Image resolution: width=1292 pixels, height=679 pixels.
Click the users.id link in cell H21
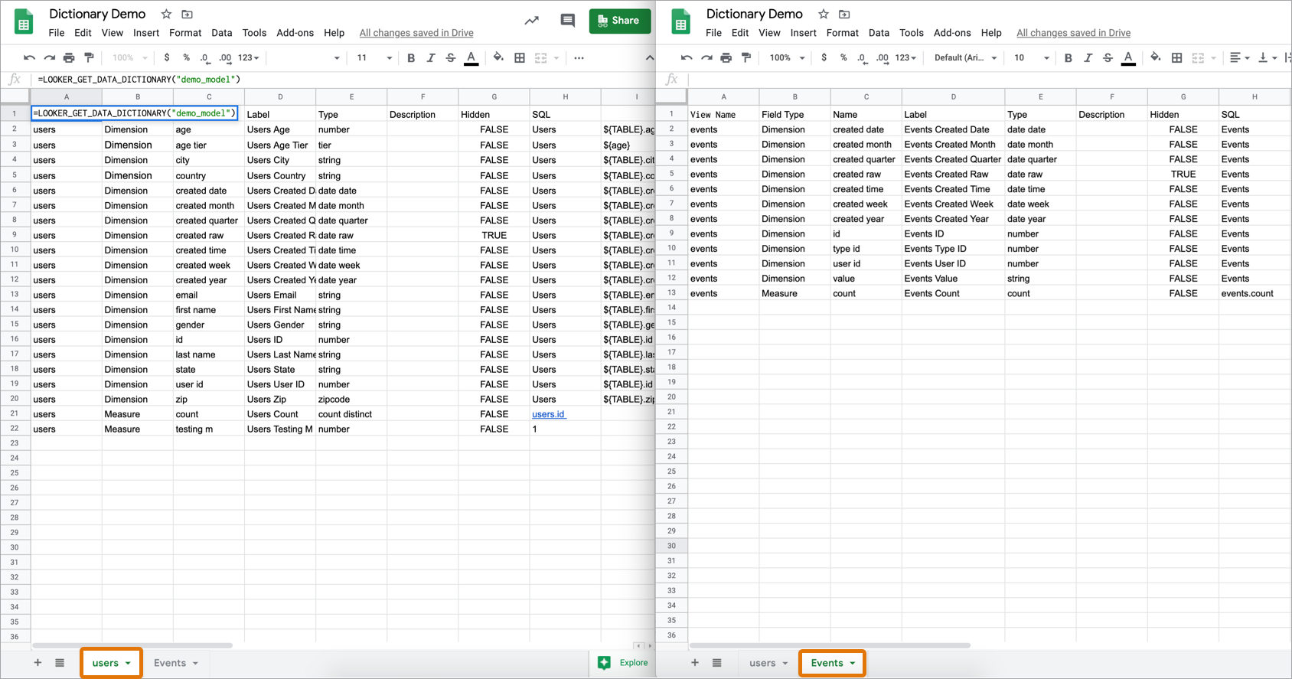point(548,414)
